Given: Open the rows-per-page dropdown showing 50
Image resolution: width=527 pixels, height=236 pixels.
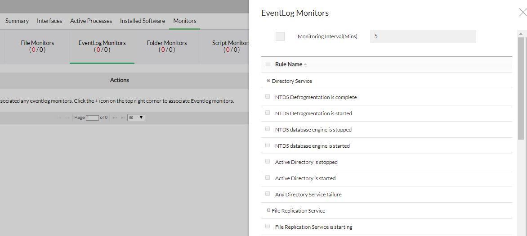Looking at the screenshot, I should coord(136,118).
